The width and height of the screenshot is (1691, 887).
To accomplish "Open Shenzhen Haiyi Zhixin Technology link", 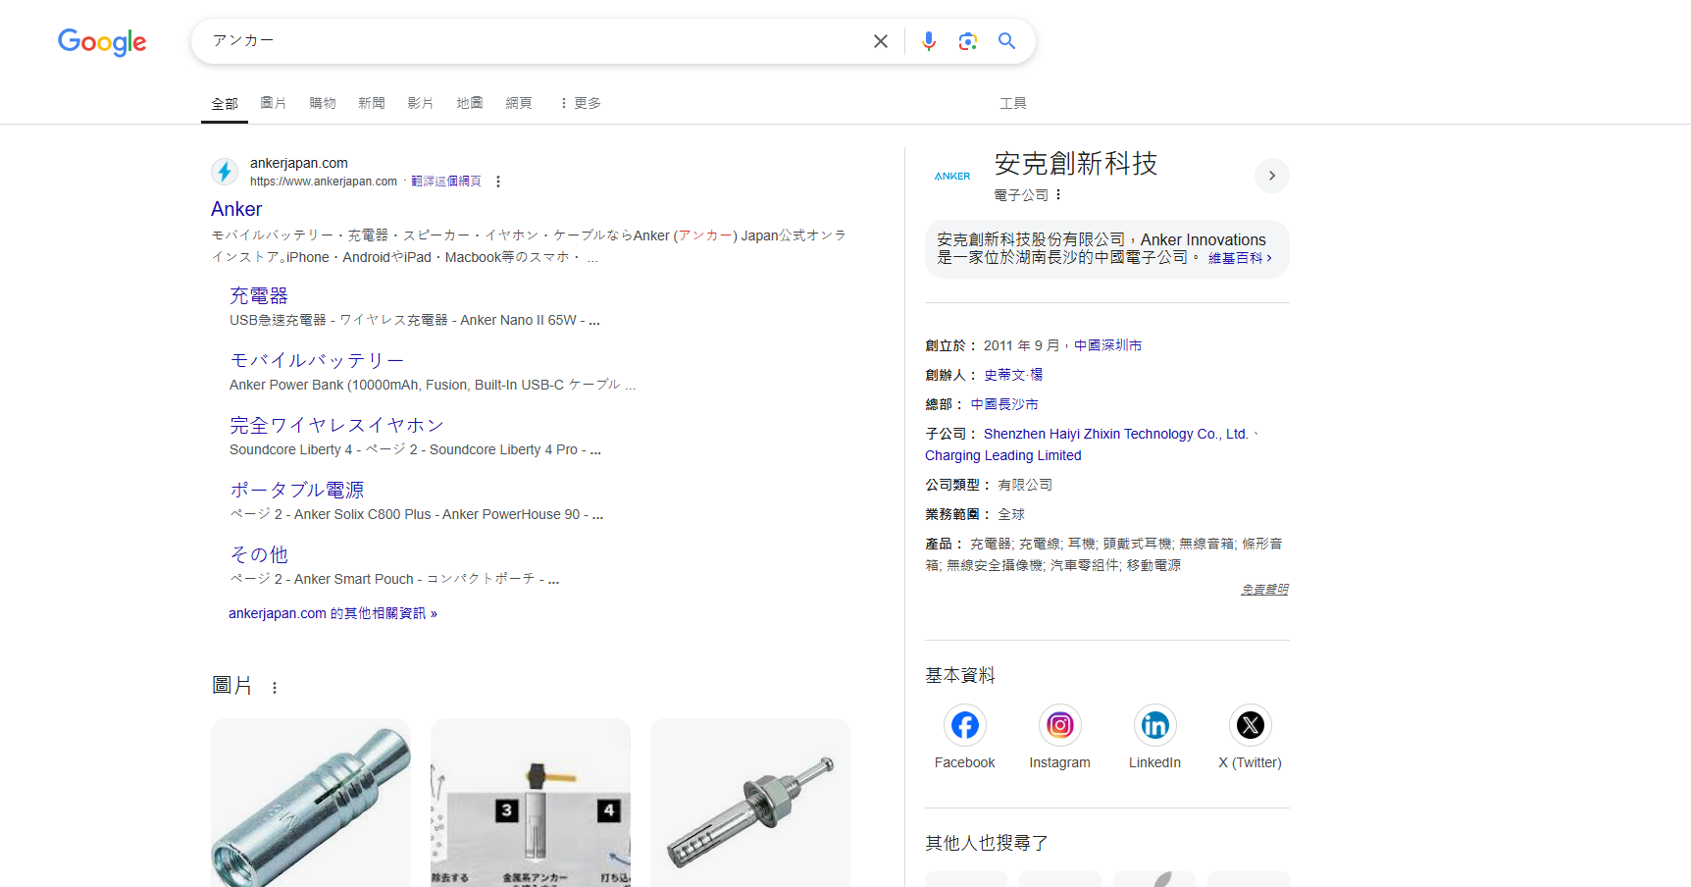I will pos(1116,434).
